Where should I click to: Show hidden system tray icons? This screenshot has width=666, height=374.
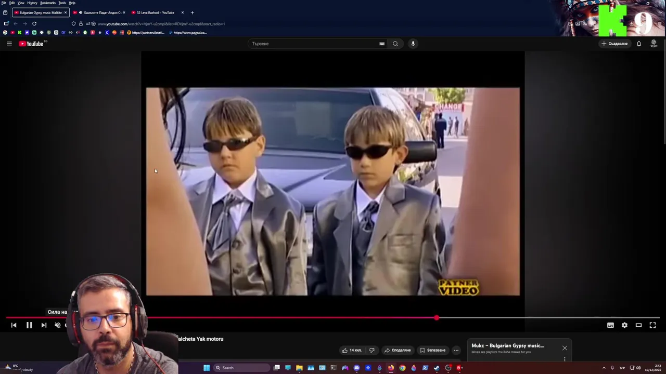[x=604, y=368]
